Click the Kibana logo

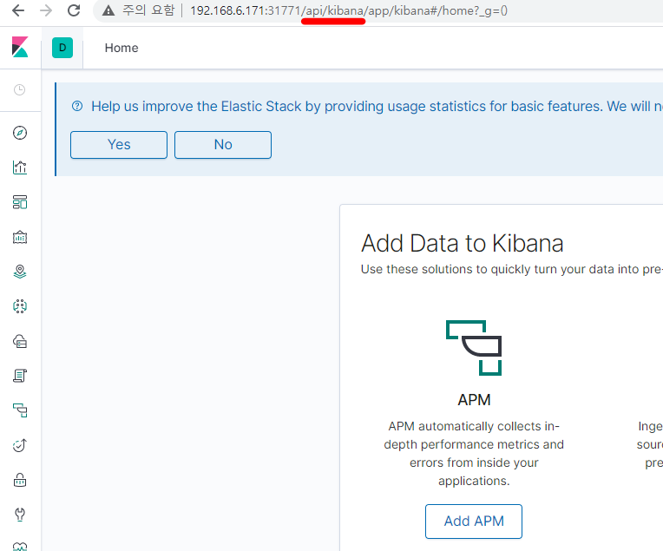20,47
